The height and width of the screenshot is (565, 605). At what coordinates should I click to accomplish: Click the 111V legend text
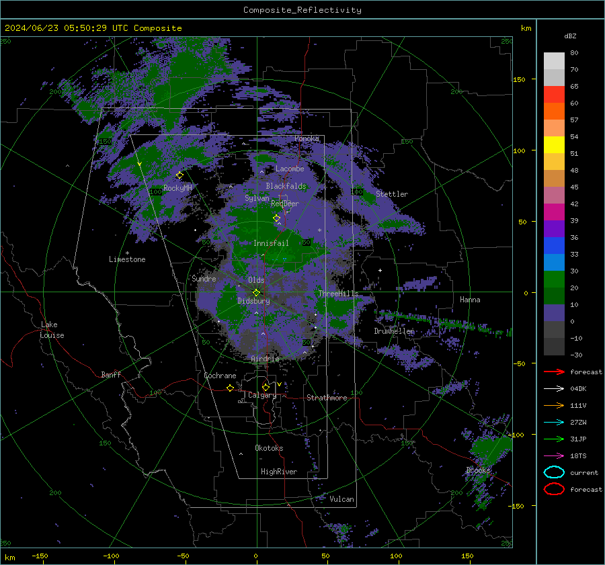578,405
